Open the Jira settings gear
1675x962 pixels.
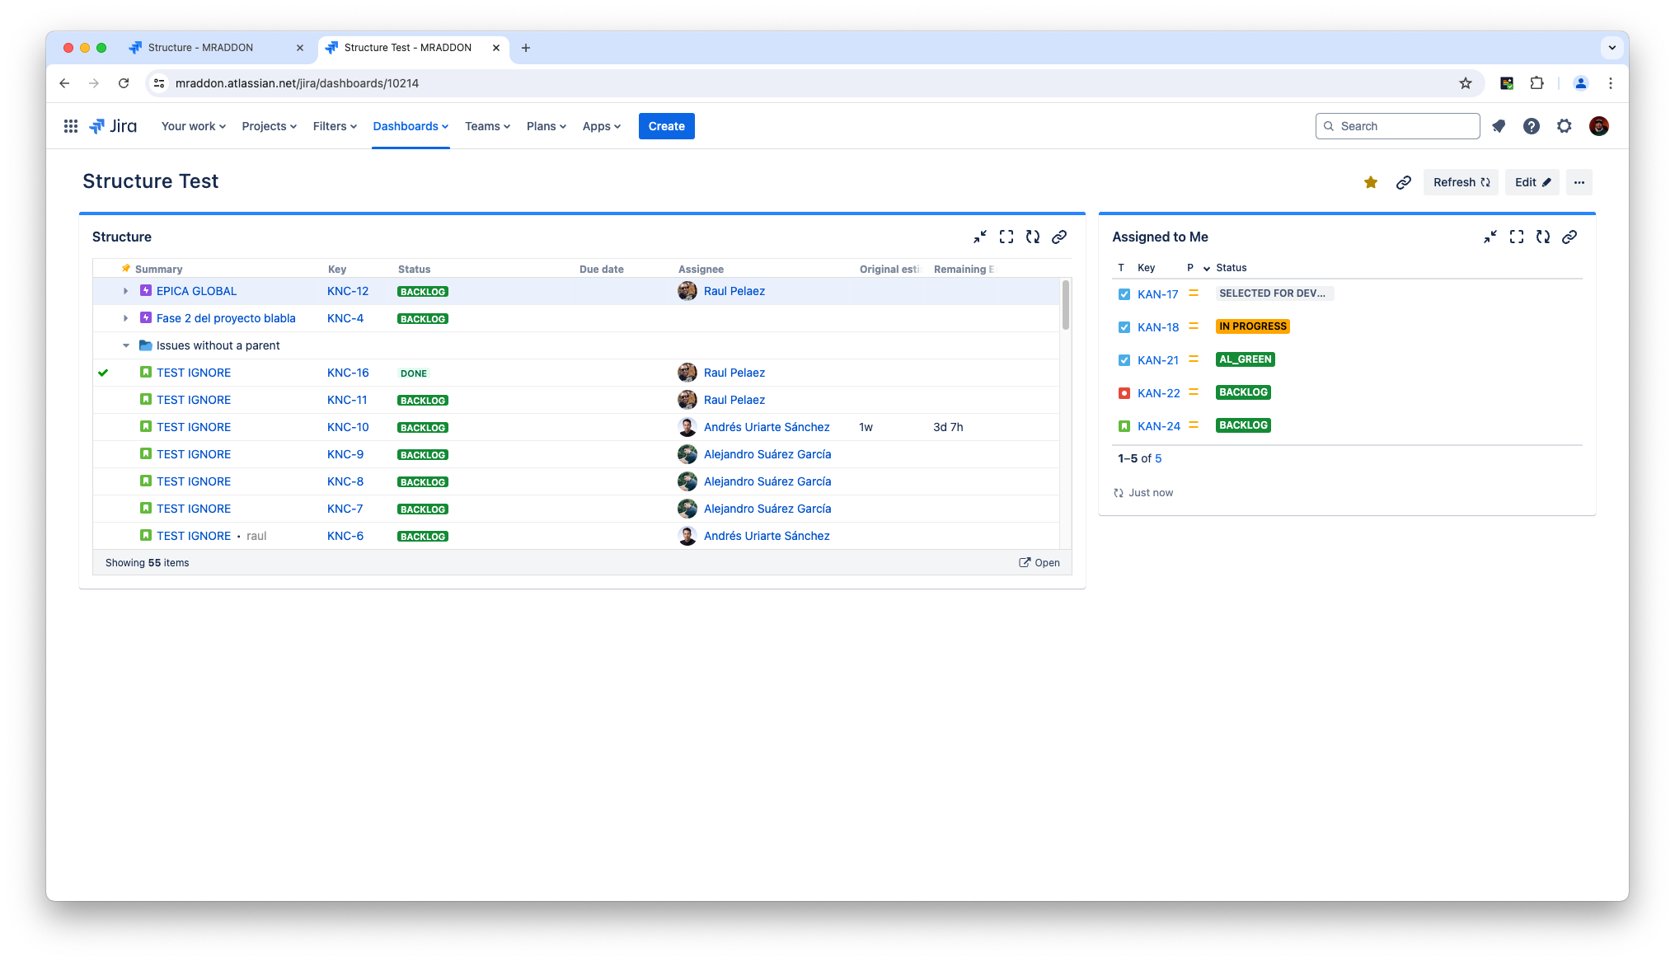tap(1564, 126)
